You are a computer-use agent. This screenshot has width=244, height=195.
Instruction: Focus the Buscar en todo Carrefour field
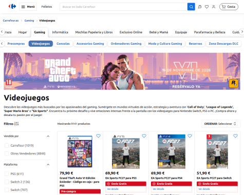123,7
